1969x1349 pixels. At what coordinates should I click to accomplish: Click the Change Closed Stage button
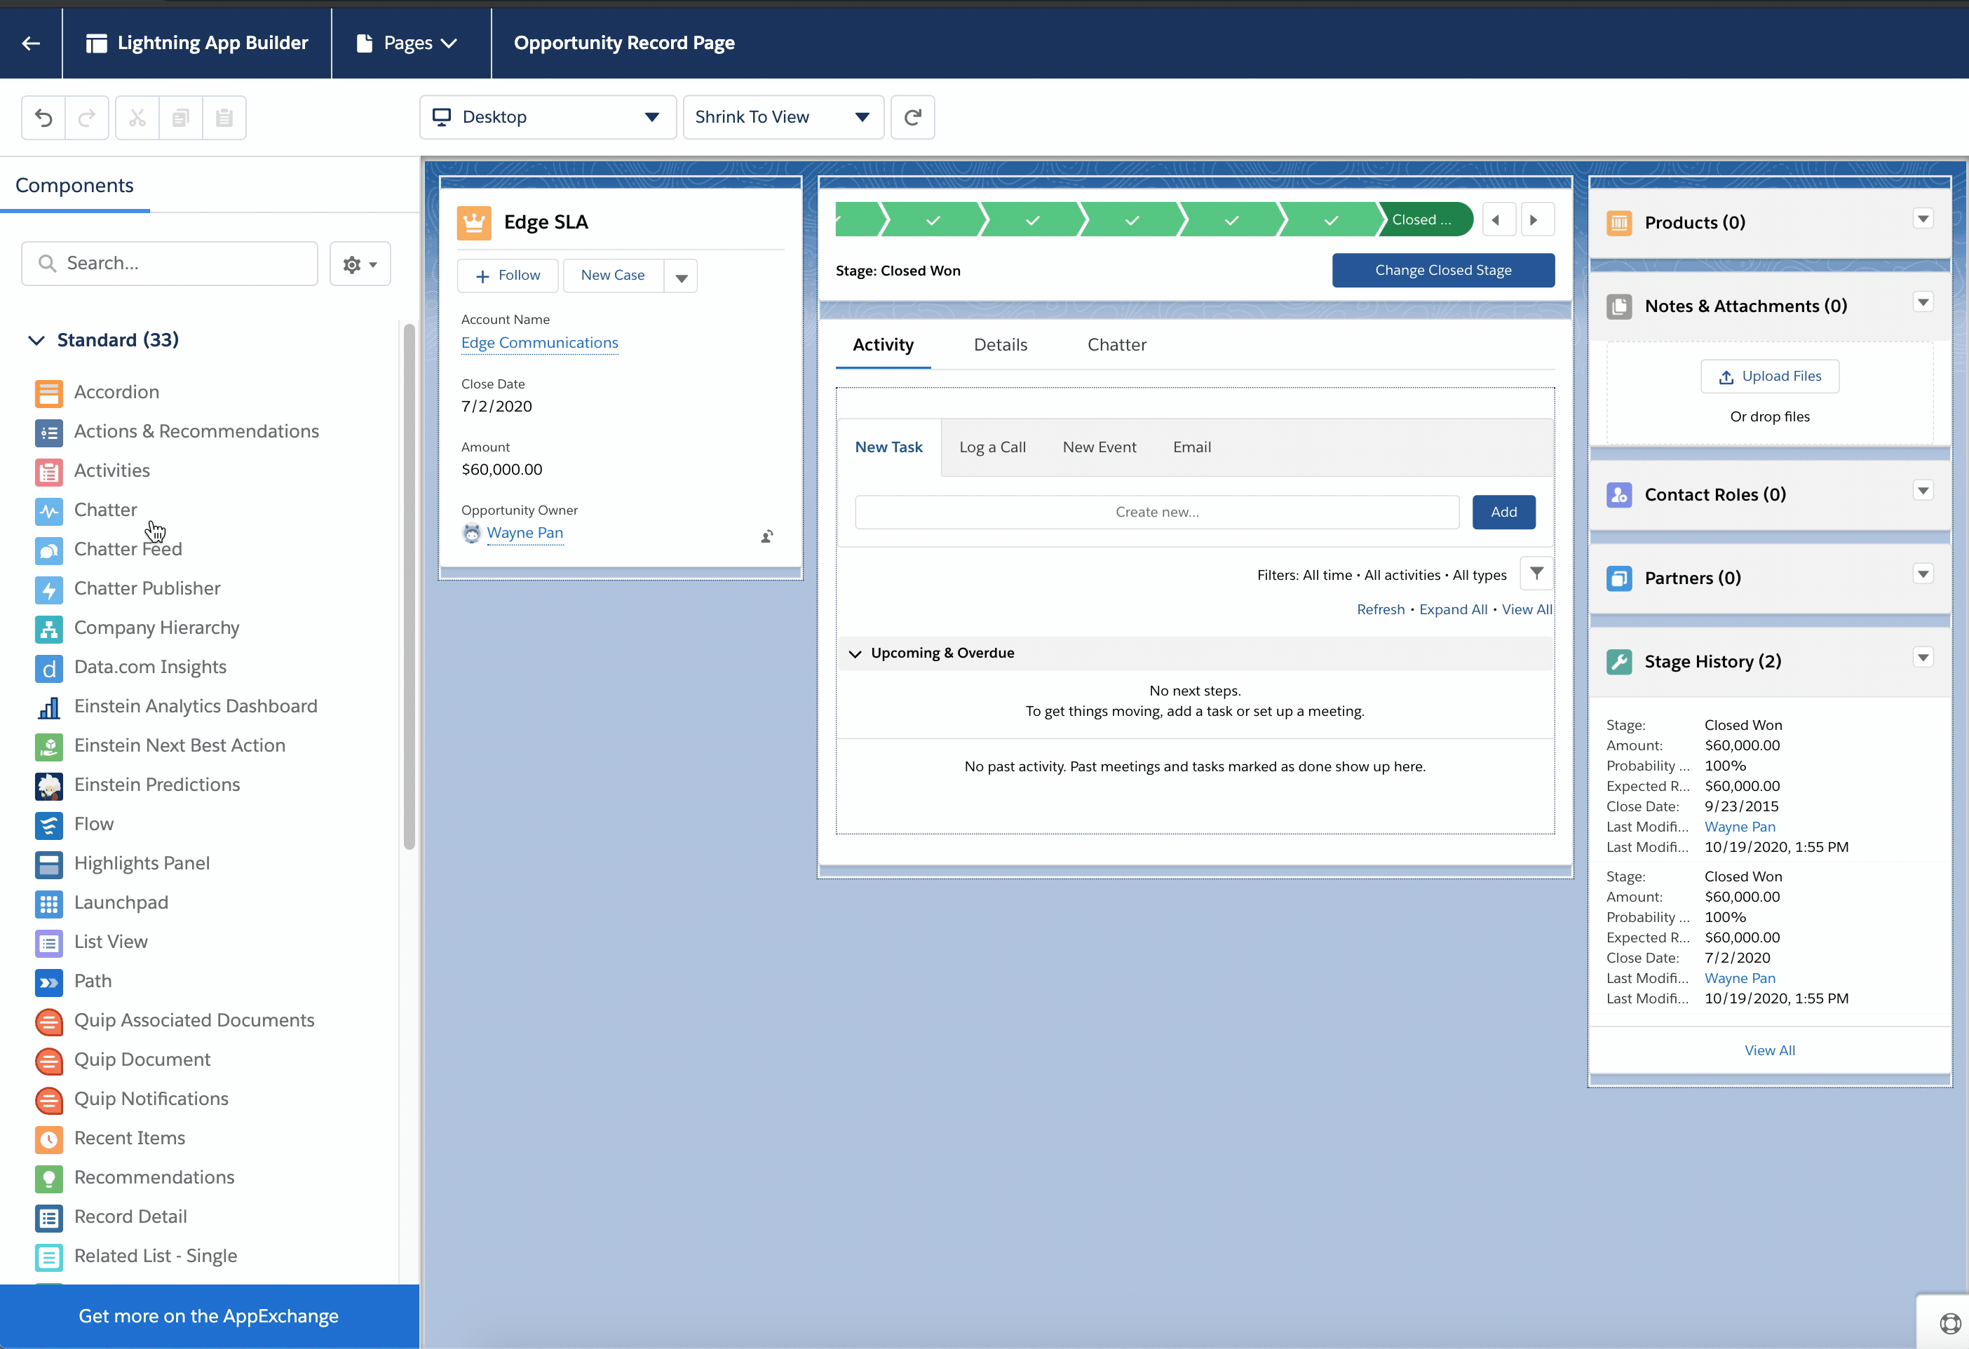[x=1442, y=271]
